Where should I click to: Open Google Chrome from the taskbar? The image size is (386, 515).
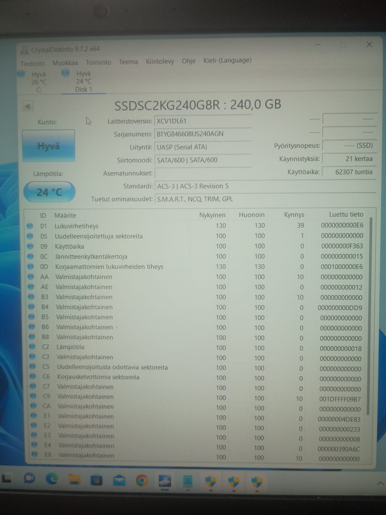pyautogui.click(x=142, y=481)
